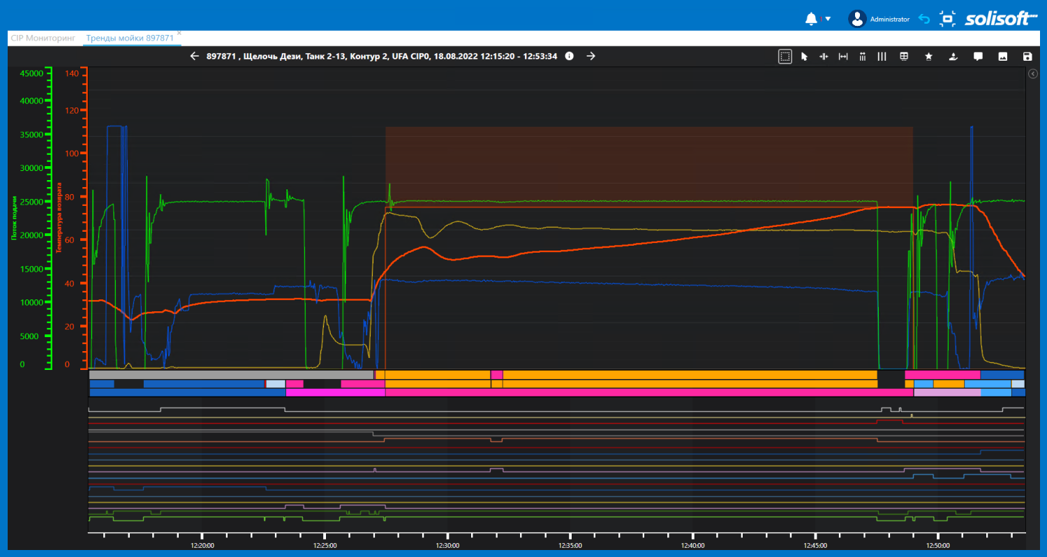Open the comment speech bubble tool
The width and height of the screenshot is (1047, 557).
click(979, 57)
